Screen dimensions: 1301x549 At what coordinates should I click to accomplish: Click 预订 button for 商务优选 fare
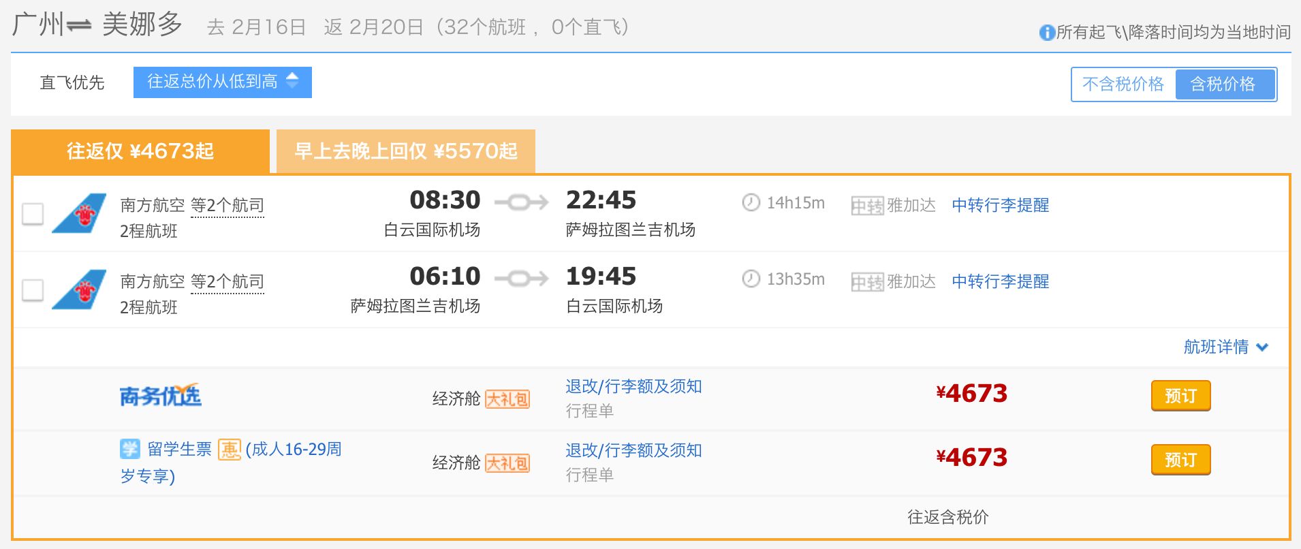click(x=1180, y=396)
